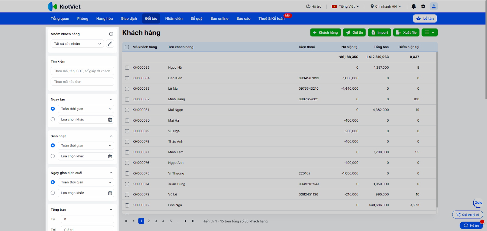
Task: Open language dropdown Tiếng Việt
Action: pos(345,6)
